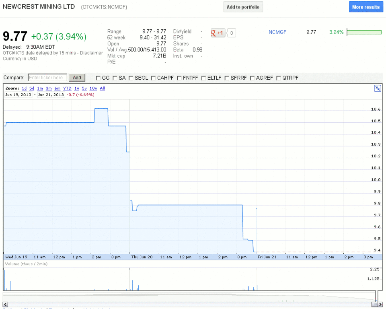Focus the Enter ticker here field
This screenshot has width=386, height=309.
[47, 78]
